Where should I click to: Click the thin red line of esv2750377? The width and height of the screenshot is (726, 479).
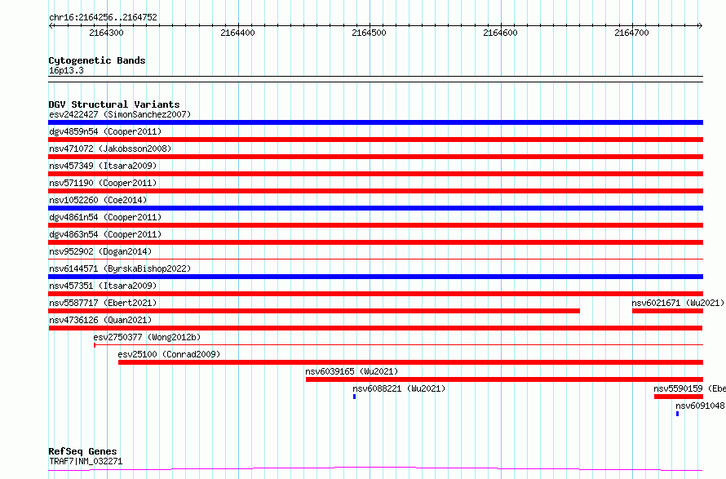[398, 345]
